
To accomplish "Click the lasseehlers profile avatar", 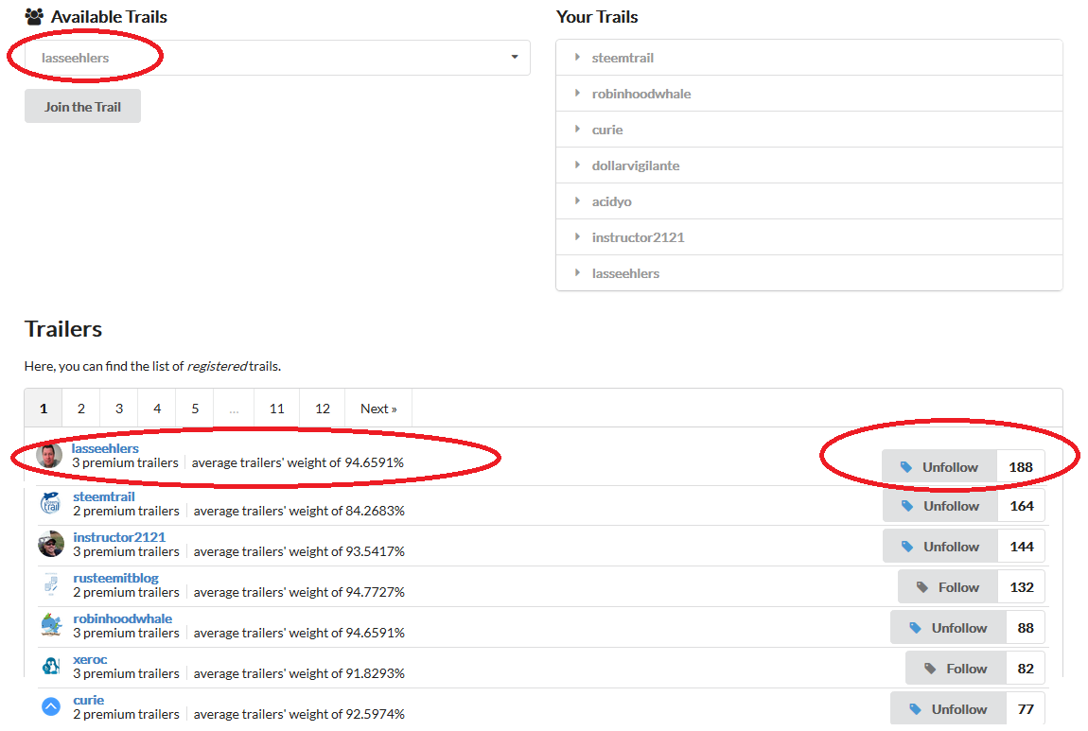I will coord(49,455).
